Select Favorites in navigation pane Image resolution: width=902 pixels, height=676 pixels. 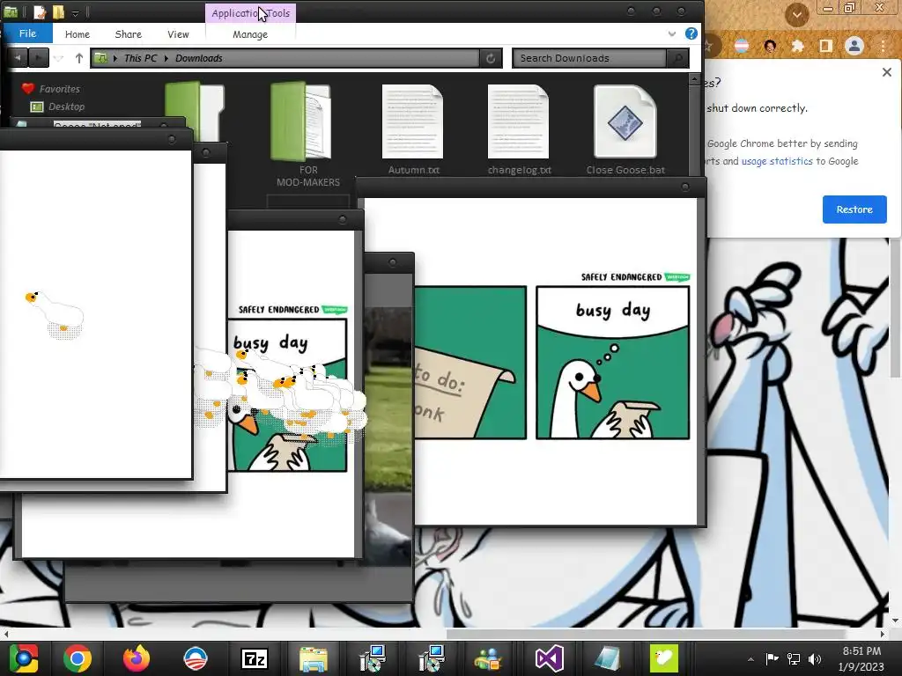[x=59, y=89]
